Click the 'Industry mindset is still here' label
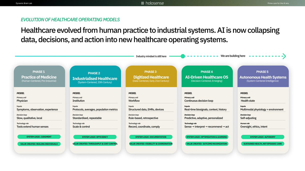This screenshot has width=305, height=171. (151, 56)
